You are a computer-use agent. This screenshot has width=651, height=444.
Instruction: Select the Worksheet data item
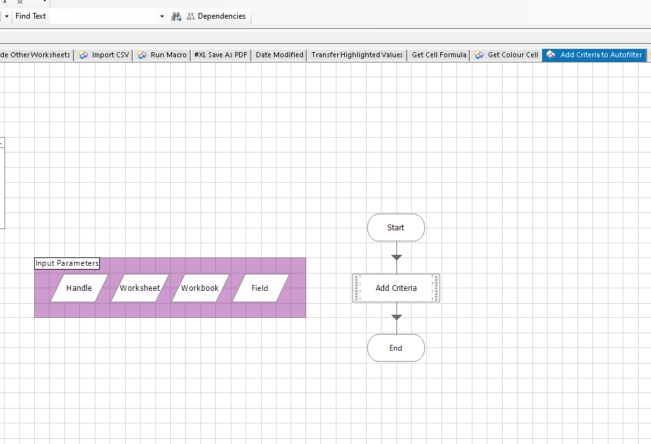pos(140,288)
